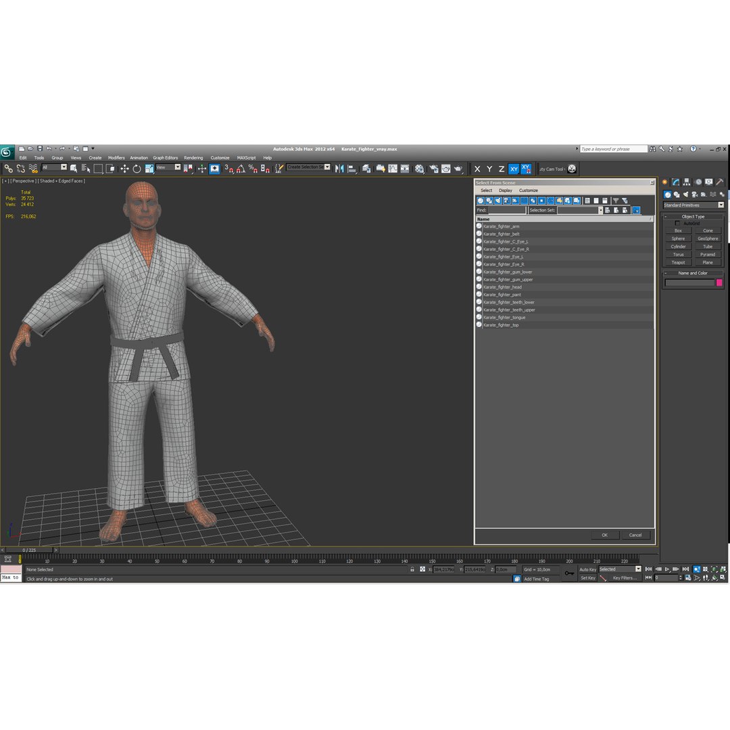Image resolution: width=730 pixels, height=730 pixels.
Task: Click the pink object color swatch
Action: (x=719, y=283)
